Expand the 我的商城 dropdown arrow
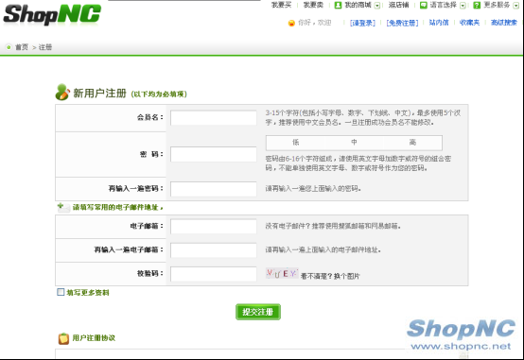The width and height of the screenshot is (524, 360). click(x=377, y=6)
